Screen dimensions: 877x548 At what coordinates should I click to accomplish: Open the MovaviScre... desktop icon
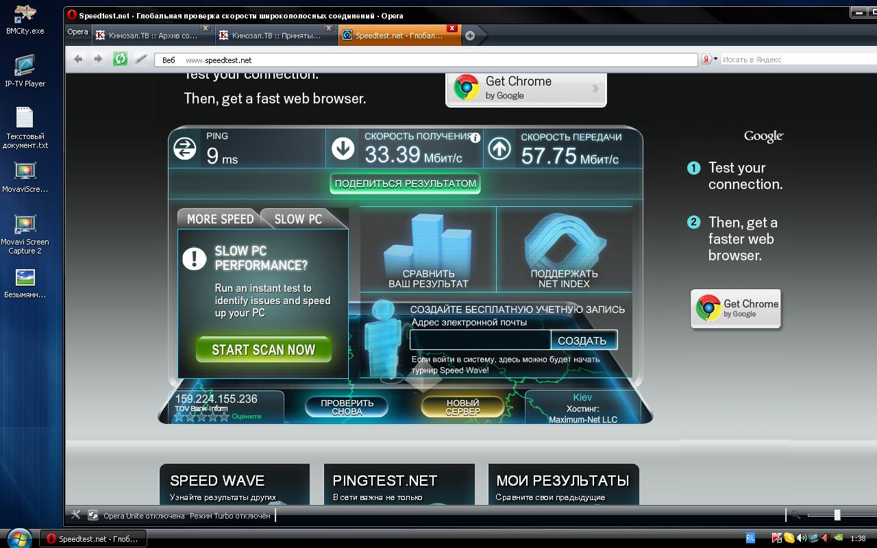pos(25,177)
